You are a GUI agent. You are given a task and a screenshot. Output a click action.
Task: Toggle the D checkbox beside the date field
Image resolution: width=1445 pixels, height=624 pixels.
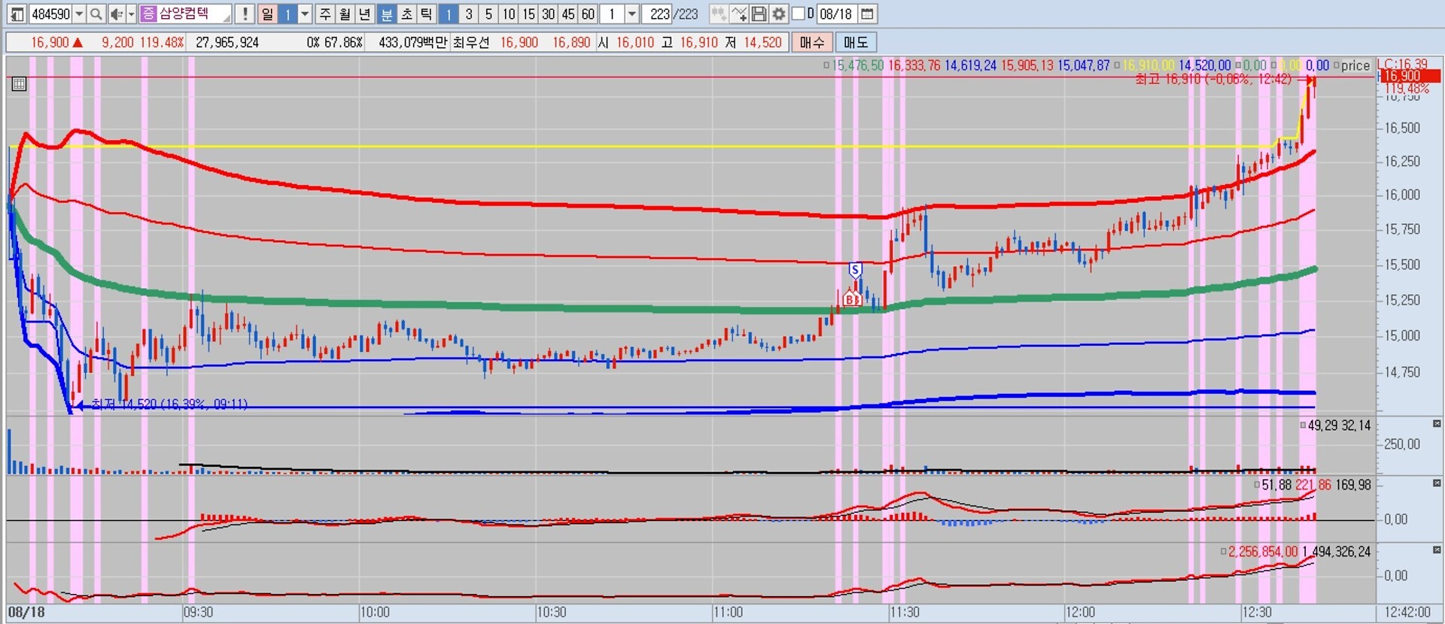(799, 14)
